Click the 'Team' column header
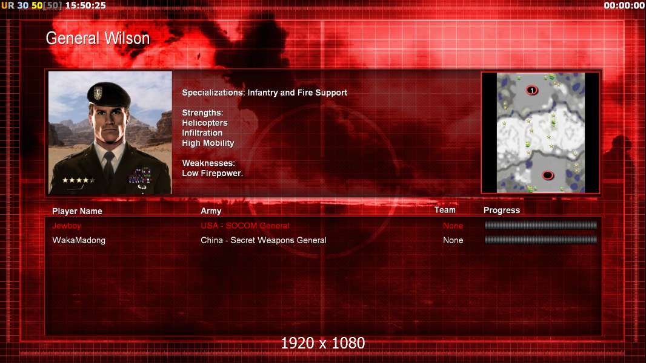 click(445, 210)
